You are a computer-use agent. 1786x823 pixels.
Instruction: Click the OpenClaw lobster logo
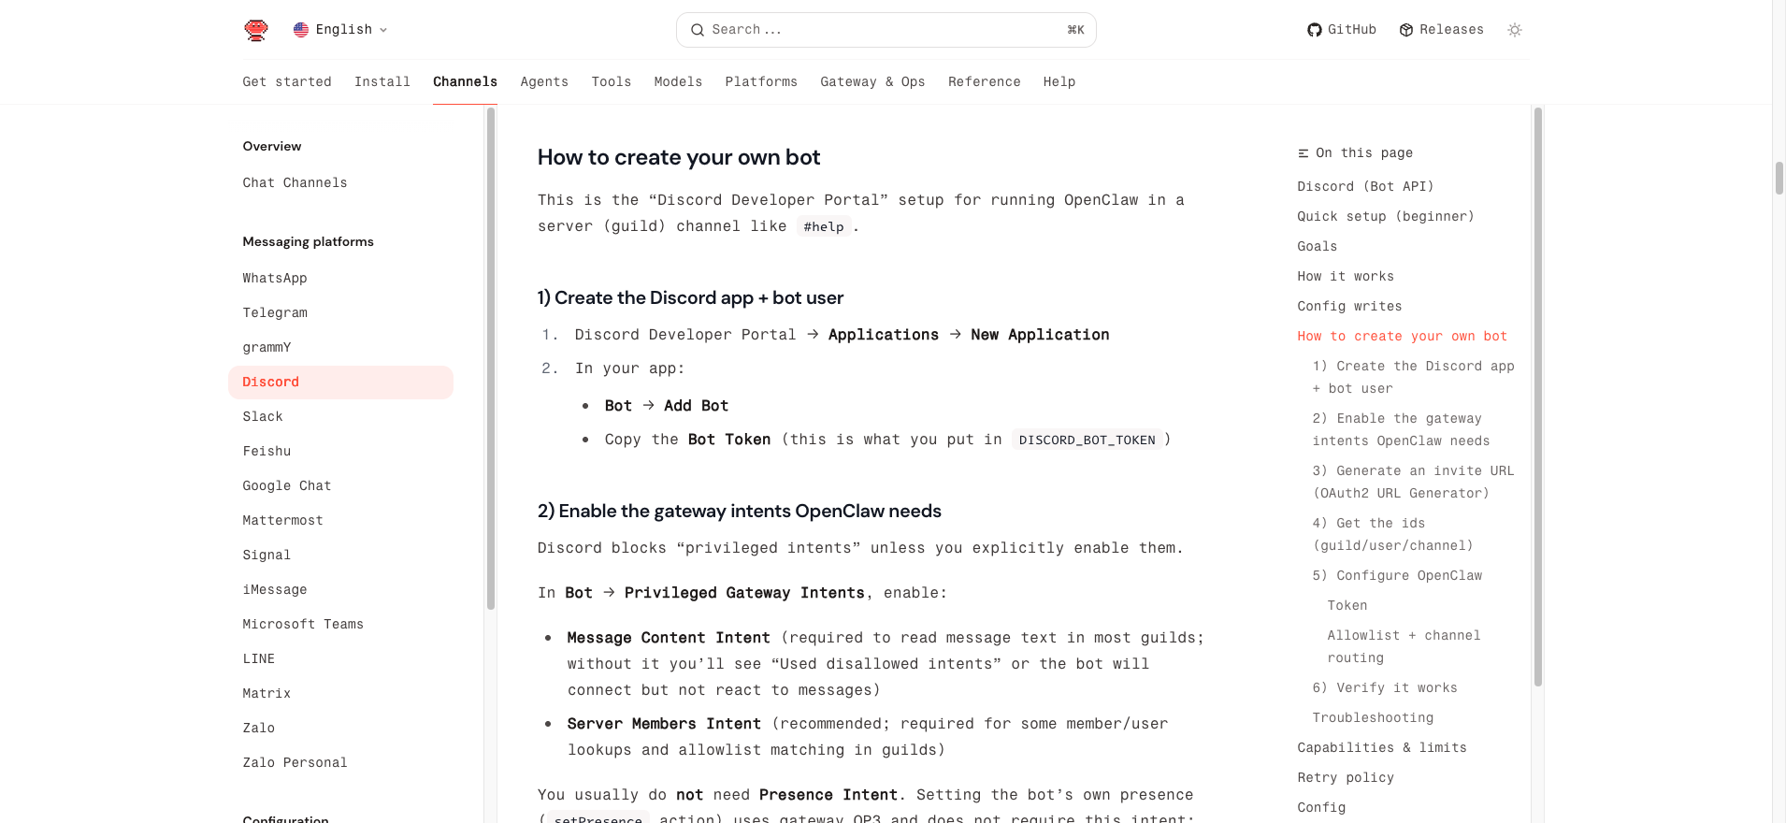pyautogui.click(x=255, y=30)
